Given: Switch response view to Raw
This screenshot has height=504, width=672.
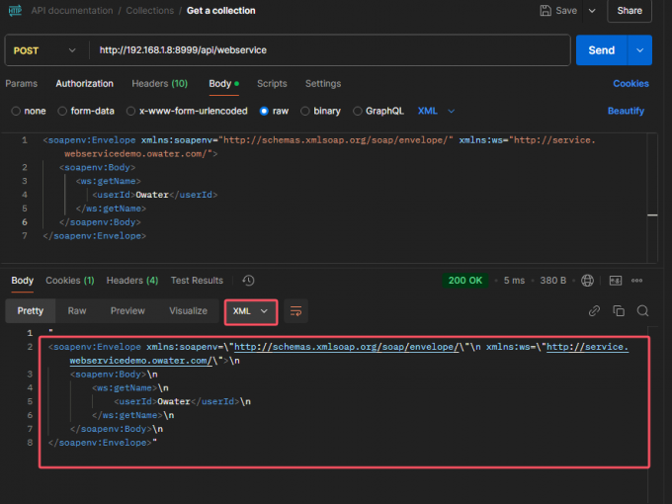Looking at the screenshot, I should 77,310.
